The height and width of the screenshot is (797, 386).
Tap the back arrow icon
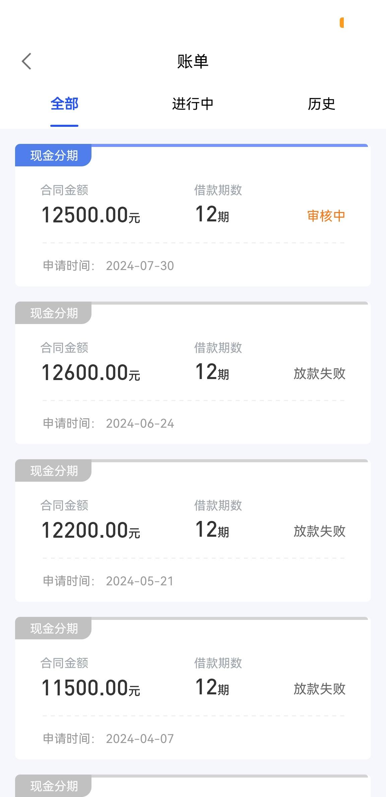26,61
